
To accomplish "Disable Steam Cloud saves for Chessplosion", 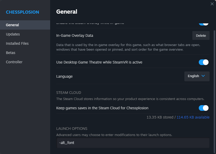I will pyautogui.click(x=203, y=108).
